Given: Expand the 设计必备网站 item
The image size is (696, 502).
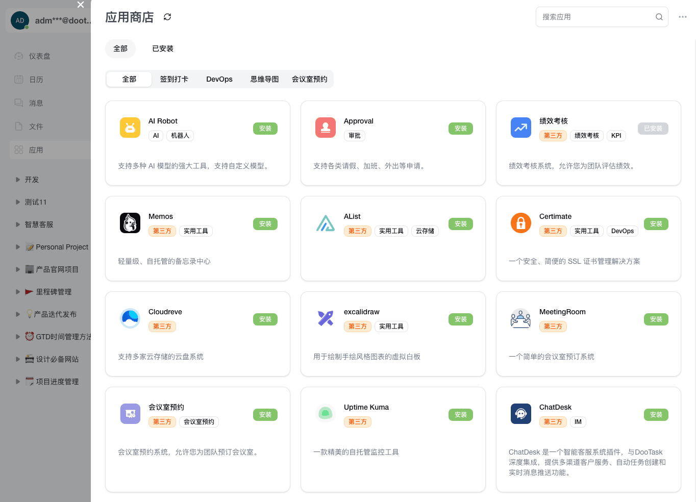Looking at the screenshot, I should click(18, 359).
